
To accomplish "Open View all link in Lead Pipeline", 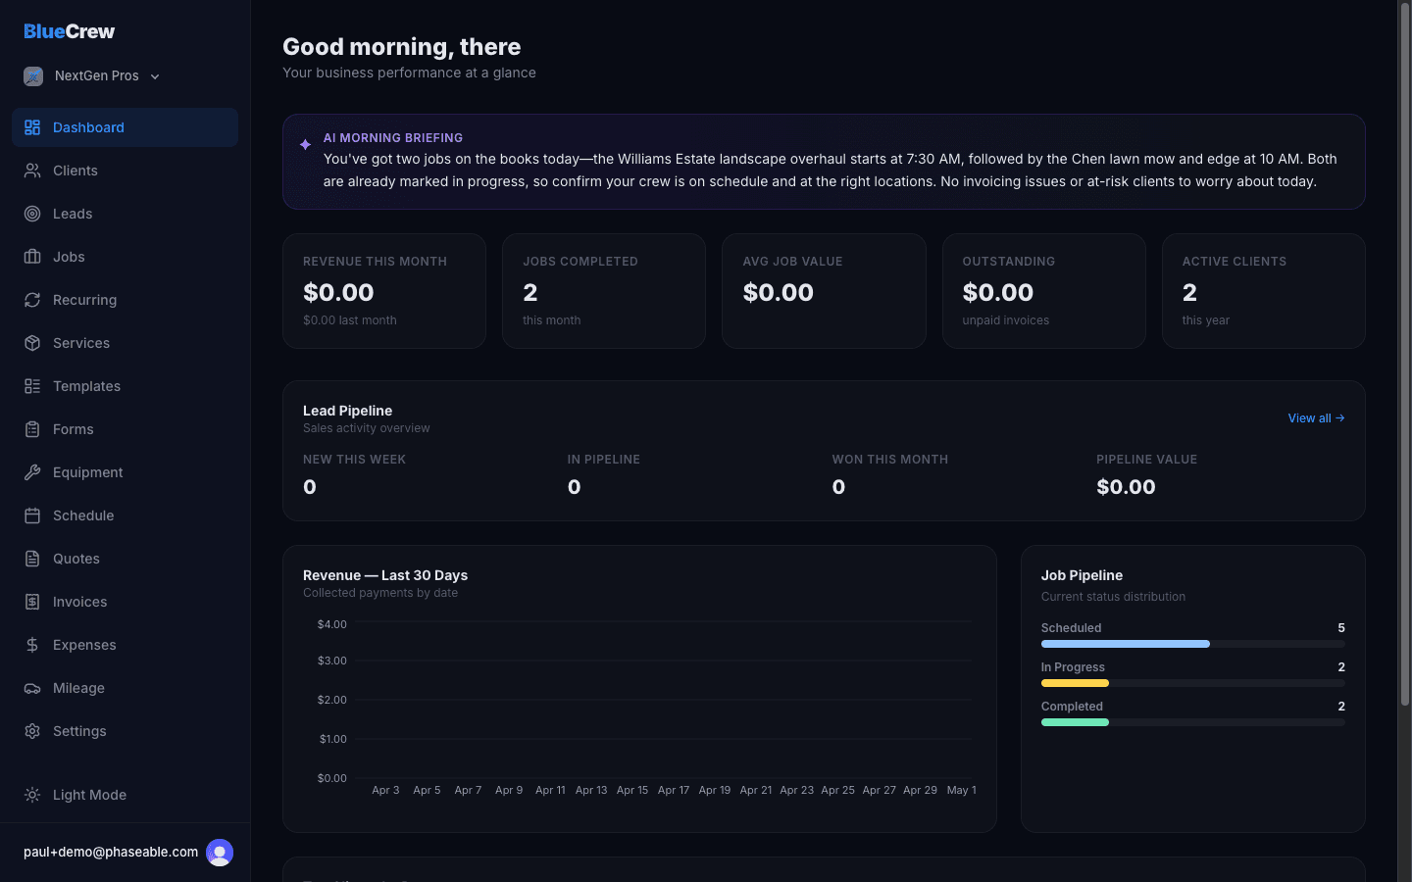I will click(1316, 418).
